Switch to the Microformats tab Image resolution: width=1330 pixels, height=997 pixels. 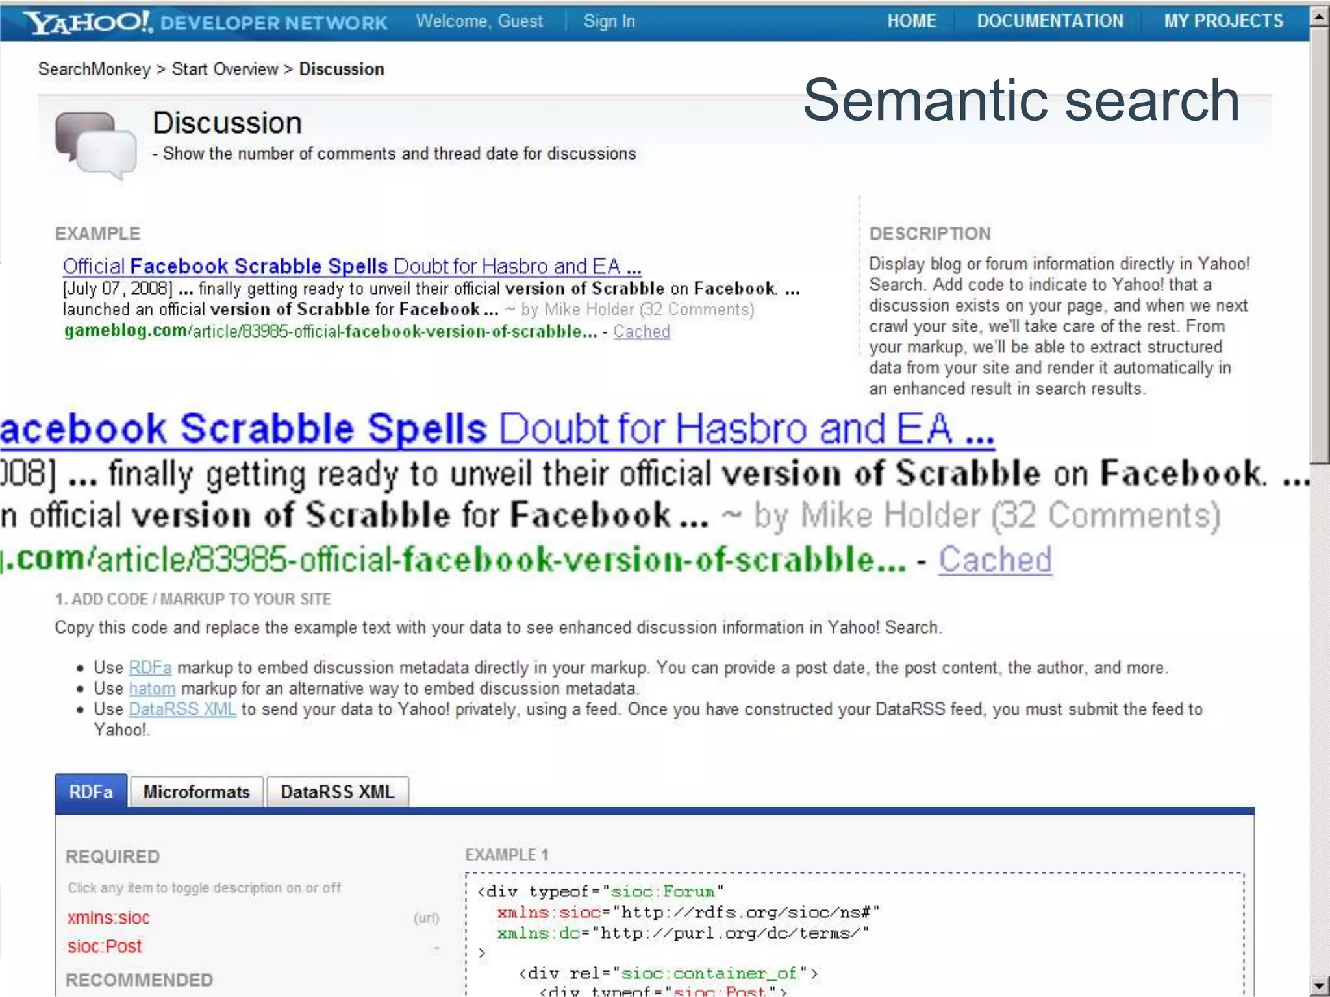click(196, 792)
